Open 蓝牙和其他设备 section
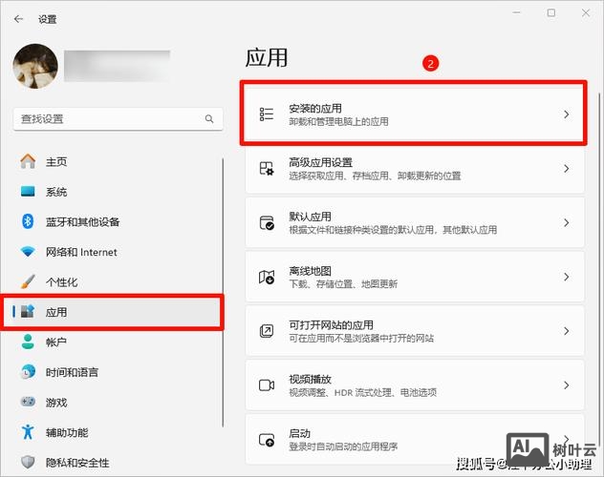 tap(82, 221)
